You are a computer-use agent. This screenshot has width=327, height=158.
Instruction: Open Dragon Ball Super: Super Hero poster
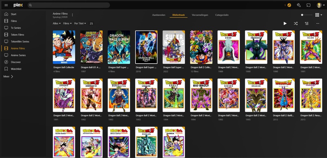click(174, 47)
